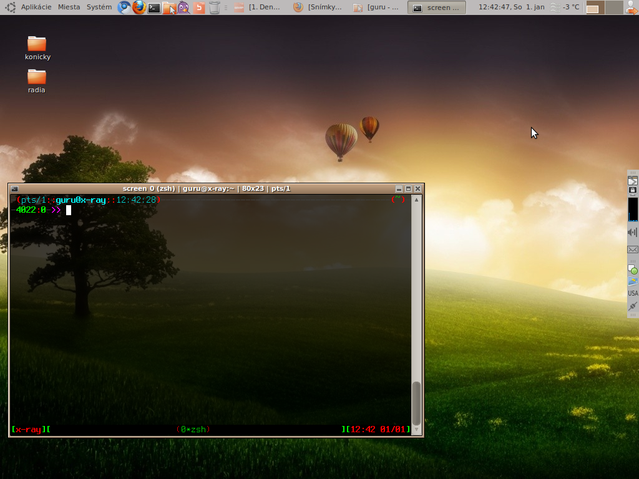This screenshot has width=639, height=479.
Task: Launch the Chromium browser from the panel
Action: coord(124,7)
